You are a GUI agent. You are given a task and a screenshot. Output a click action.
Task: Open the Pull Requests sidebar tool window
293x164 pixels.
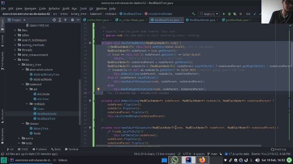tap(2, 61)
